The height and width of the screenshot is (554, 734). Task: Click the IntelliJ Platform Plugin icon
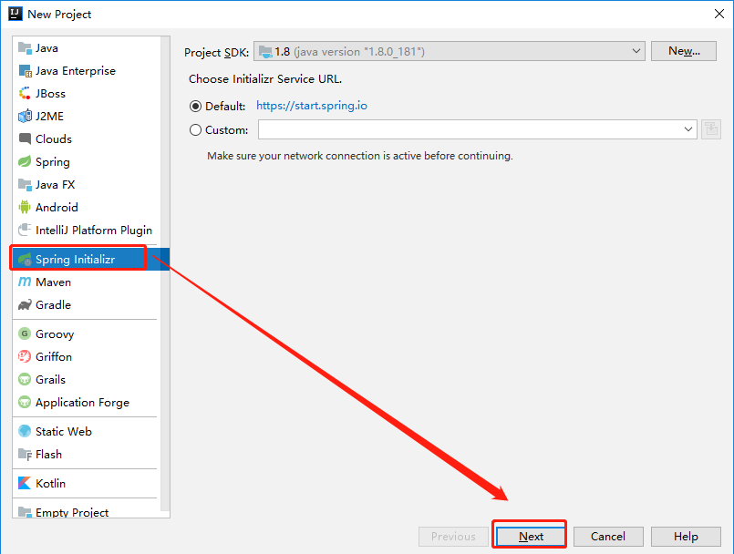25,230
